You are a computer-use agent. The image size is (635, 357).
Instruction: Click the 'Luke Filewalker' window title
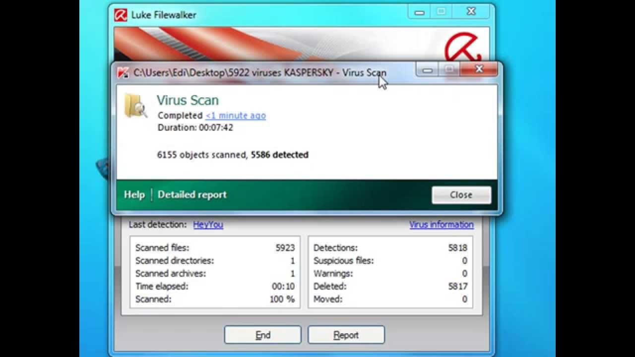164,15
